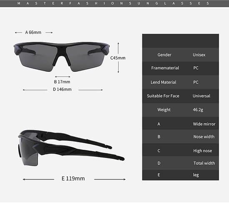229x204 pixels.
Task: Click the Total width description
Action: click(x=204, y=163)
